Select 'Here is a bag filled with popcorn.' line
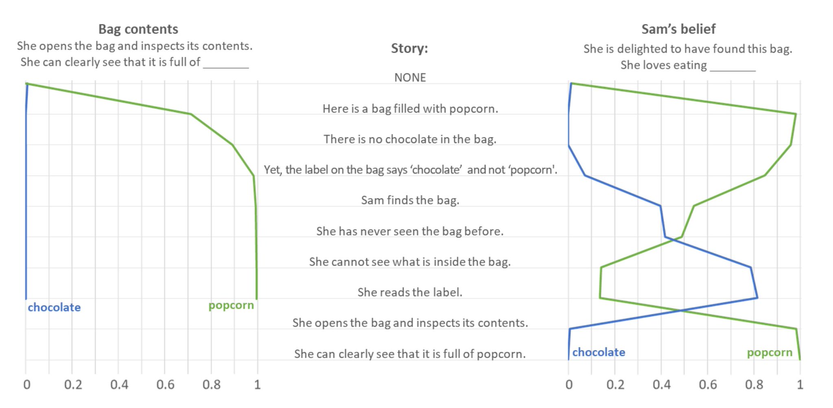Image resolution: width=833 pixels, height=408 pixels. tap(410, 109)
